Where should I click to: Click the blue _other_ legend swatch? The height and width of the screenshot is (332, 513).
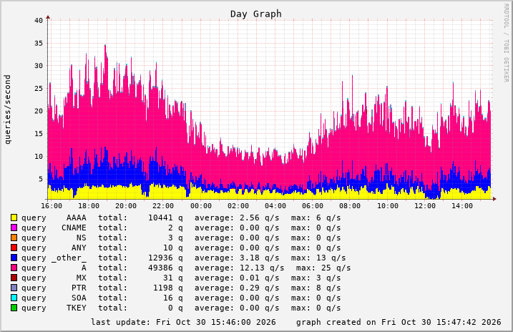point(14,258)
